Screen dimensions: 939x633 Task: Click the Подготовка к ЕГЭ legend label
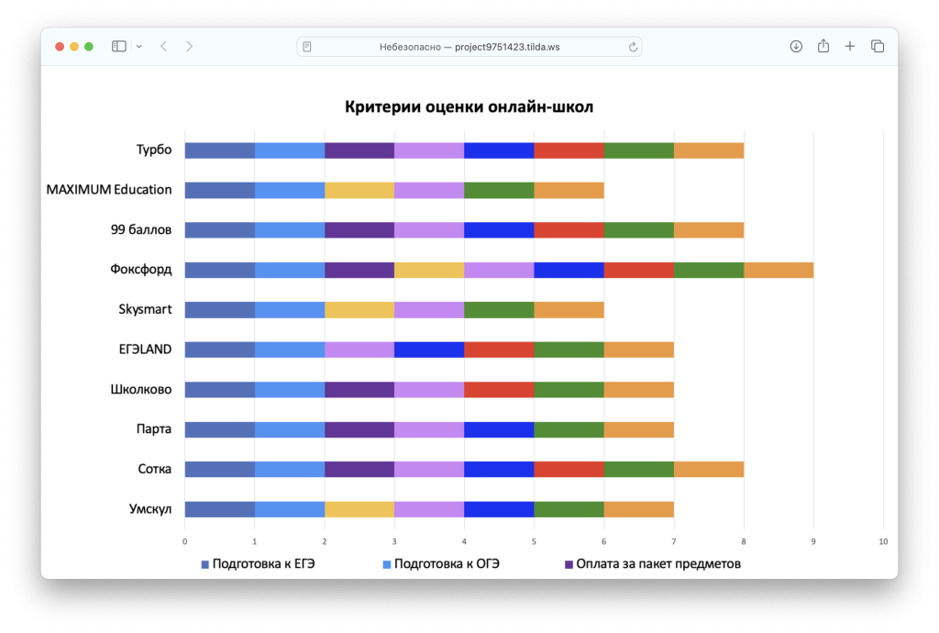[263, 564]
